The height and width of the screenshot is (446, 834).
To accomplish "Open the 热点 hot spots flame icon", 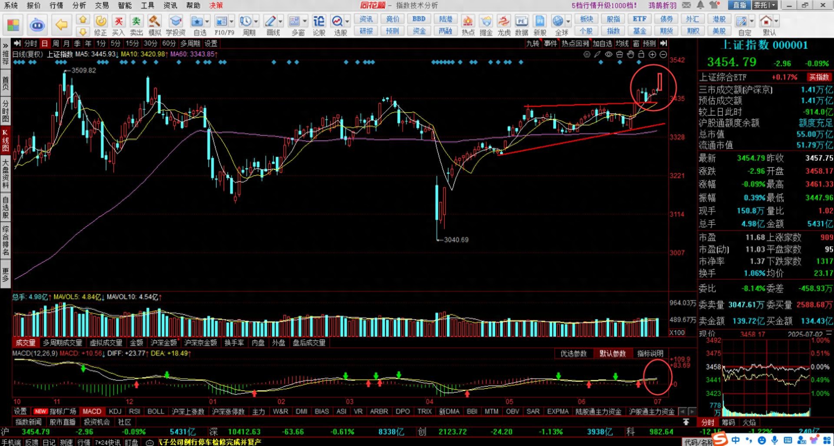I will point(468,25).
